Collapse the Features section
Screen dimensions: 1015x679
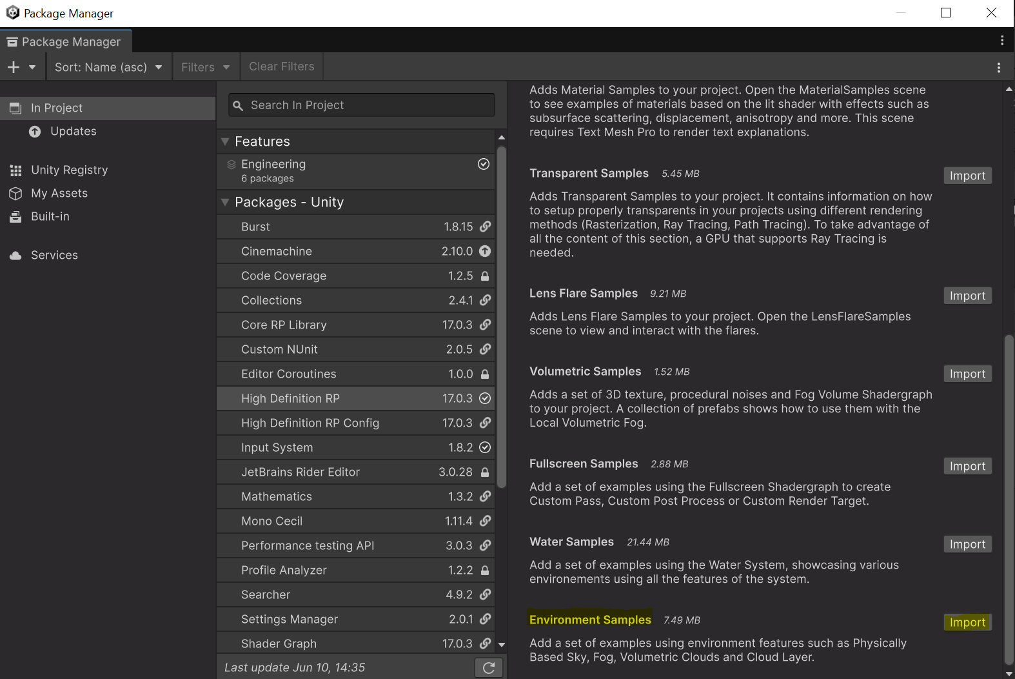coord(225,141)
